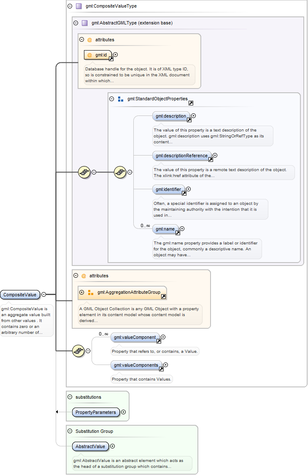This screenshot has width=308, height=475.
Task: Collapse the substitutions section
Action: tap(70, 397)
